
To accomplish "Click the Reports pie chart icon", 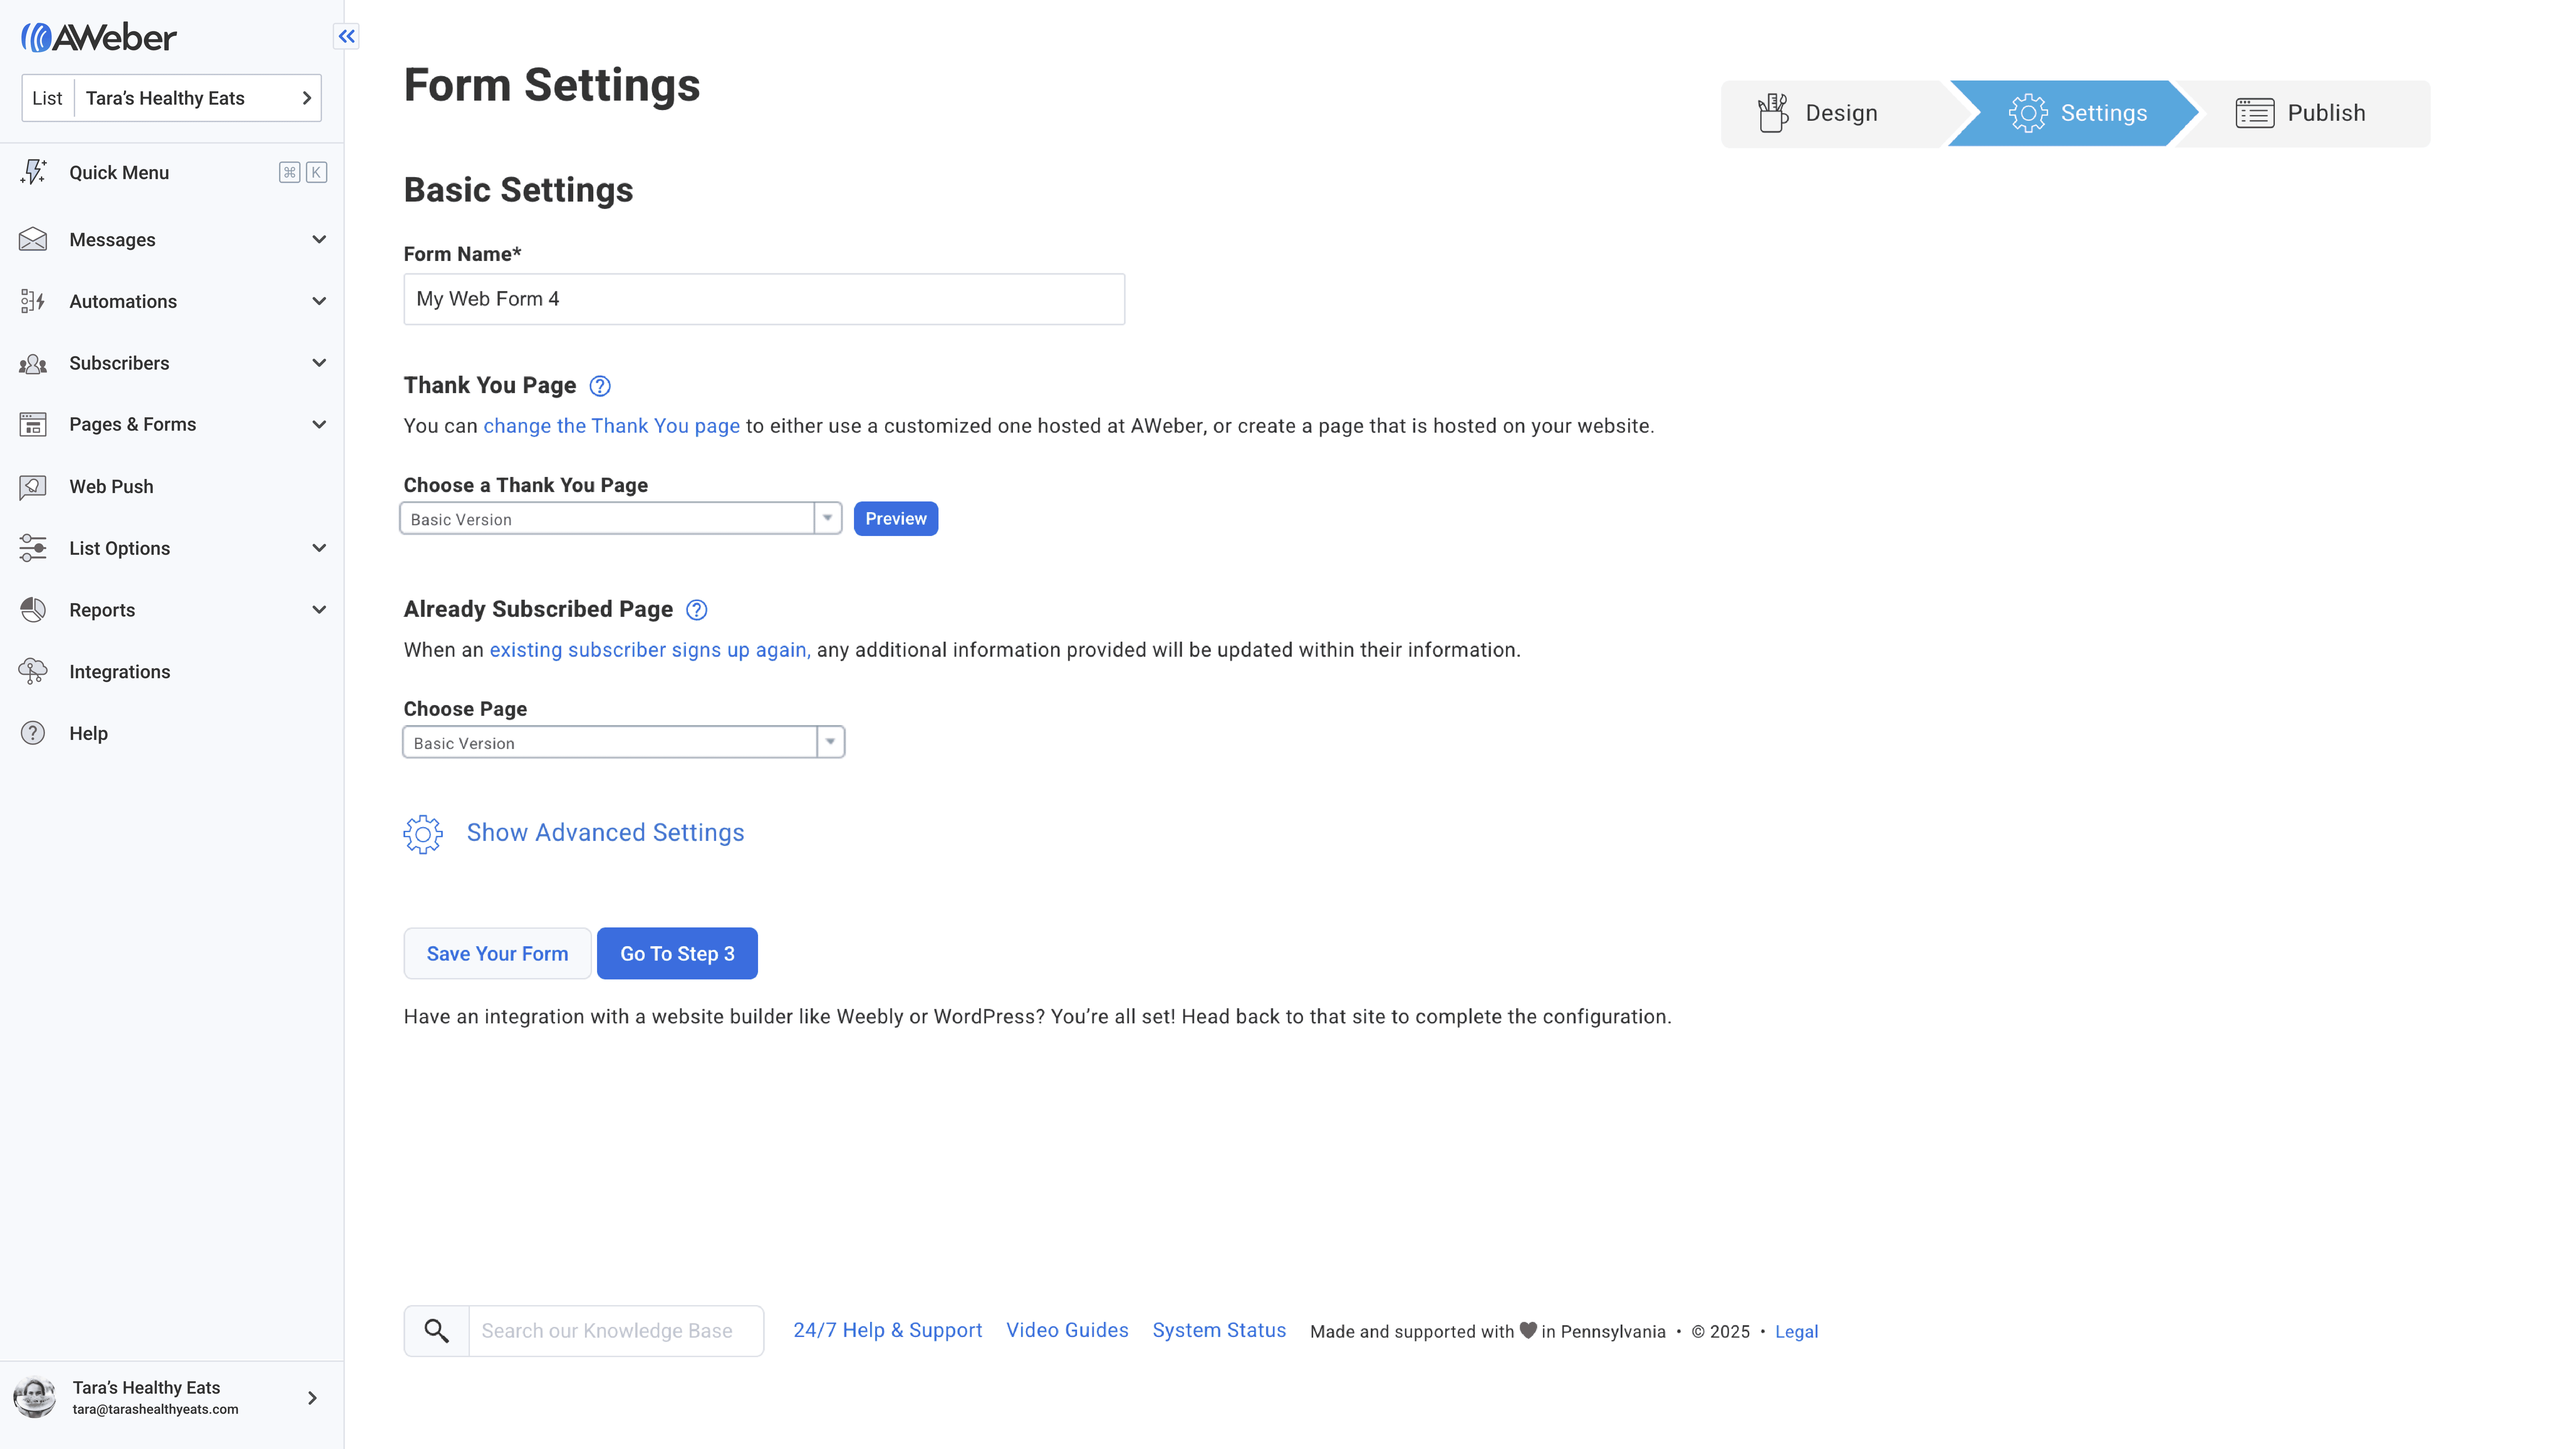I will 33,610.
